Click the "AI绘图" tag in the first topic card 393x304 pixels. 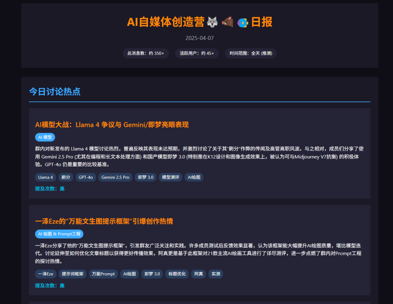point(194,177)
